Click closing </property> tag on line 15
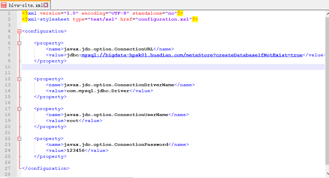This screenshot has width=329, height=178. [50, 97]
